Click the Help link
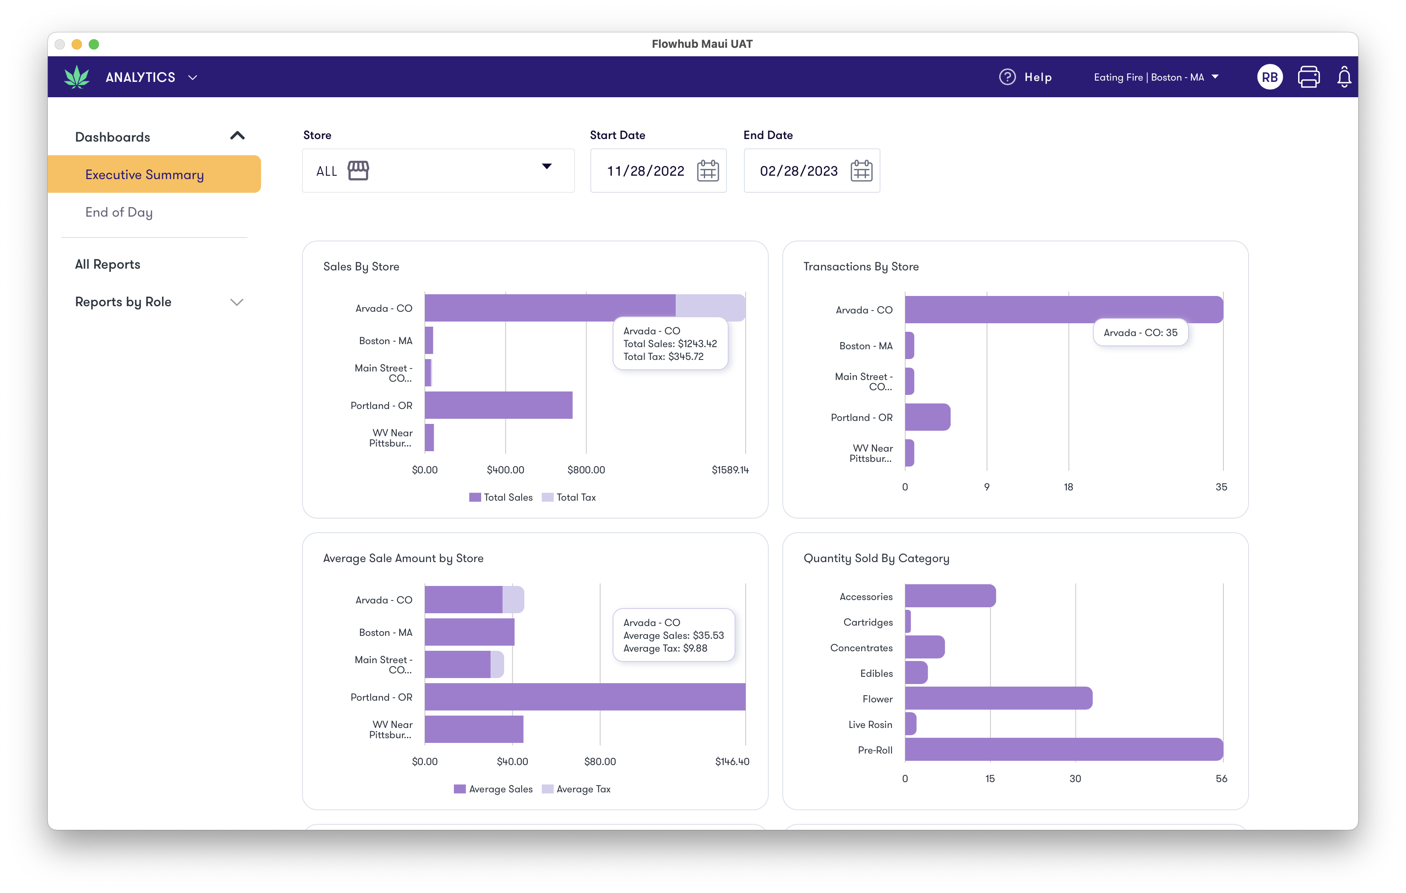 pyautogui.click(x=1037, y=77)
